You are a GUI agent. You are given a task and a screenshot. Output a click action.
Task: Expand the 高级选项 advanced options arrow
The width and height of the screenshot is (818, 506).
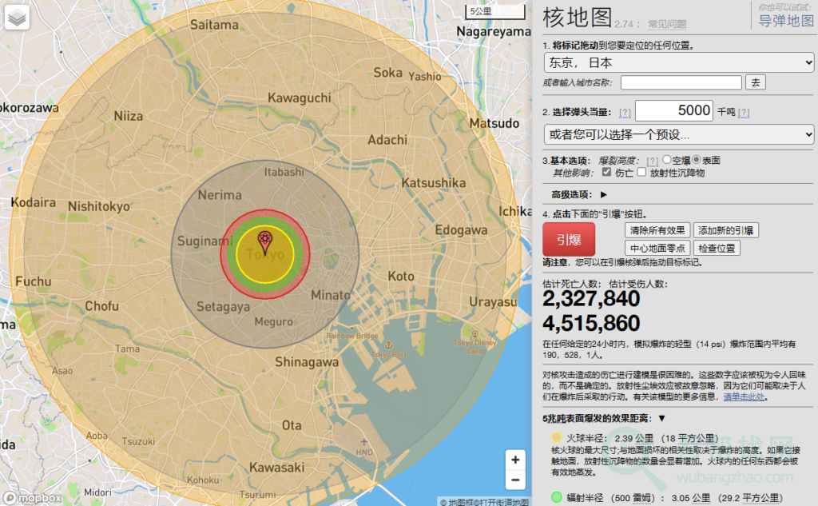[x=604, y=194]
